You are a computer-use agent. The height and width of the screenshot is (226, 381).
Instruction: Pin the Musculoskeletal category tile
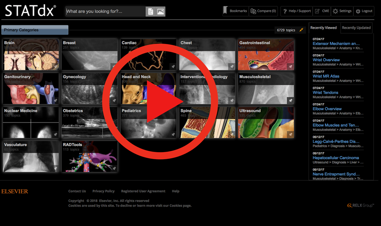click(290, 101)
